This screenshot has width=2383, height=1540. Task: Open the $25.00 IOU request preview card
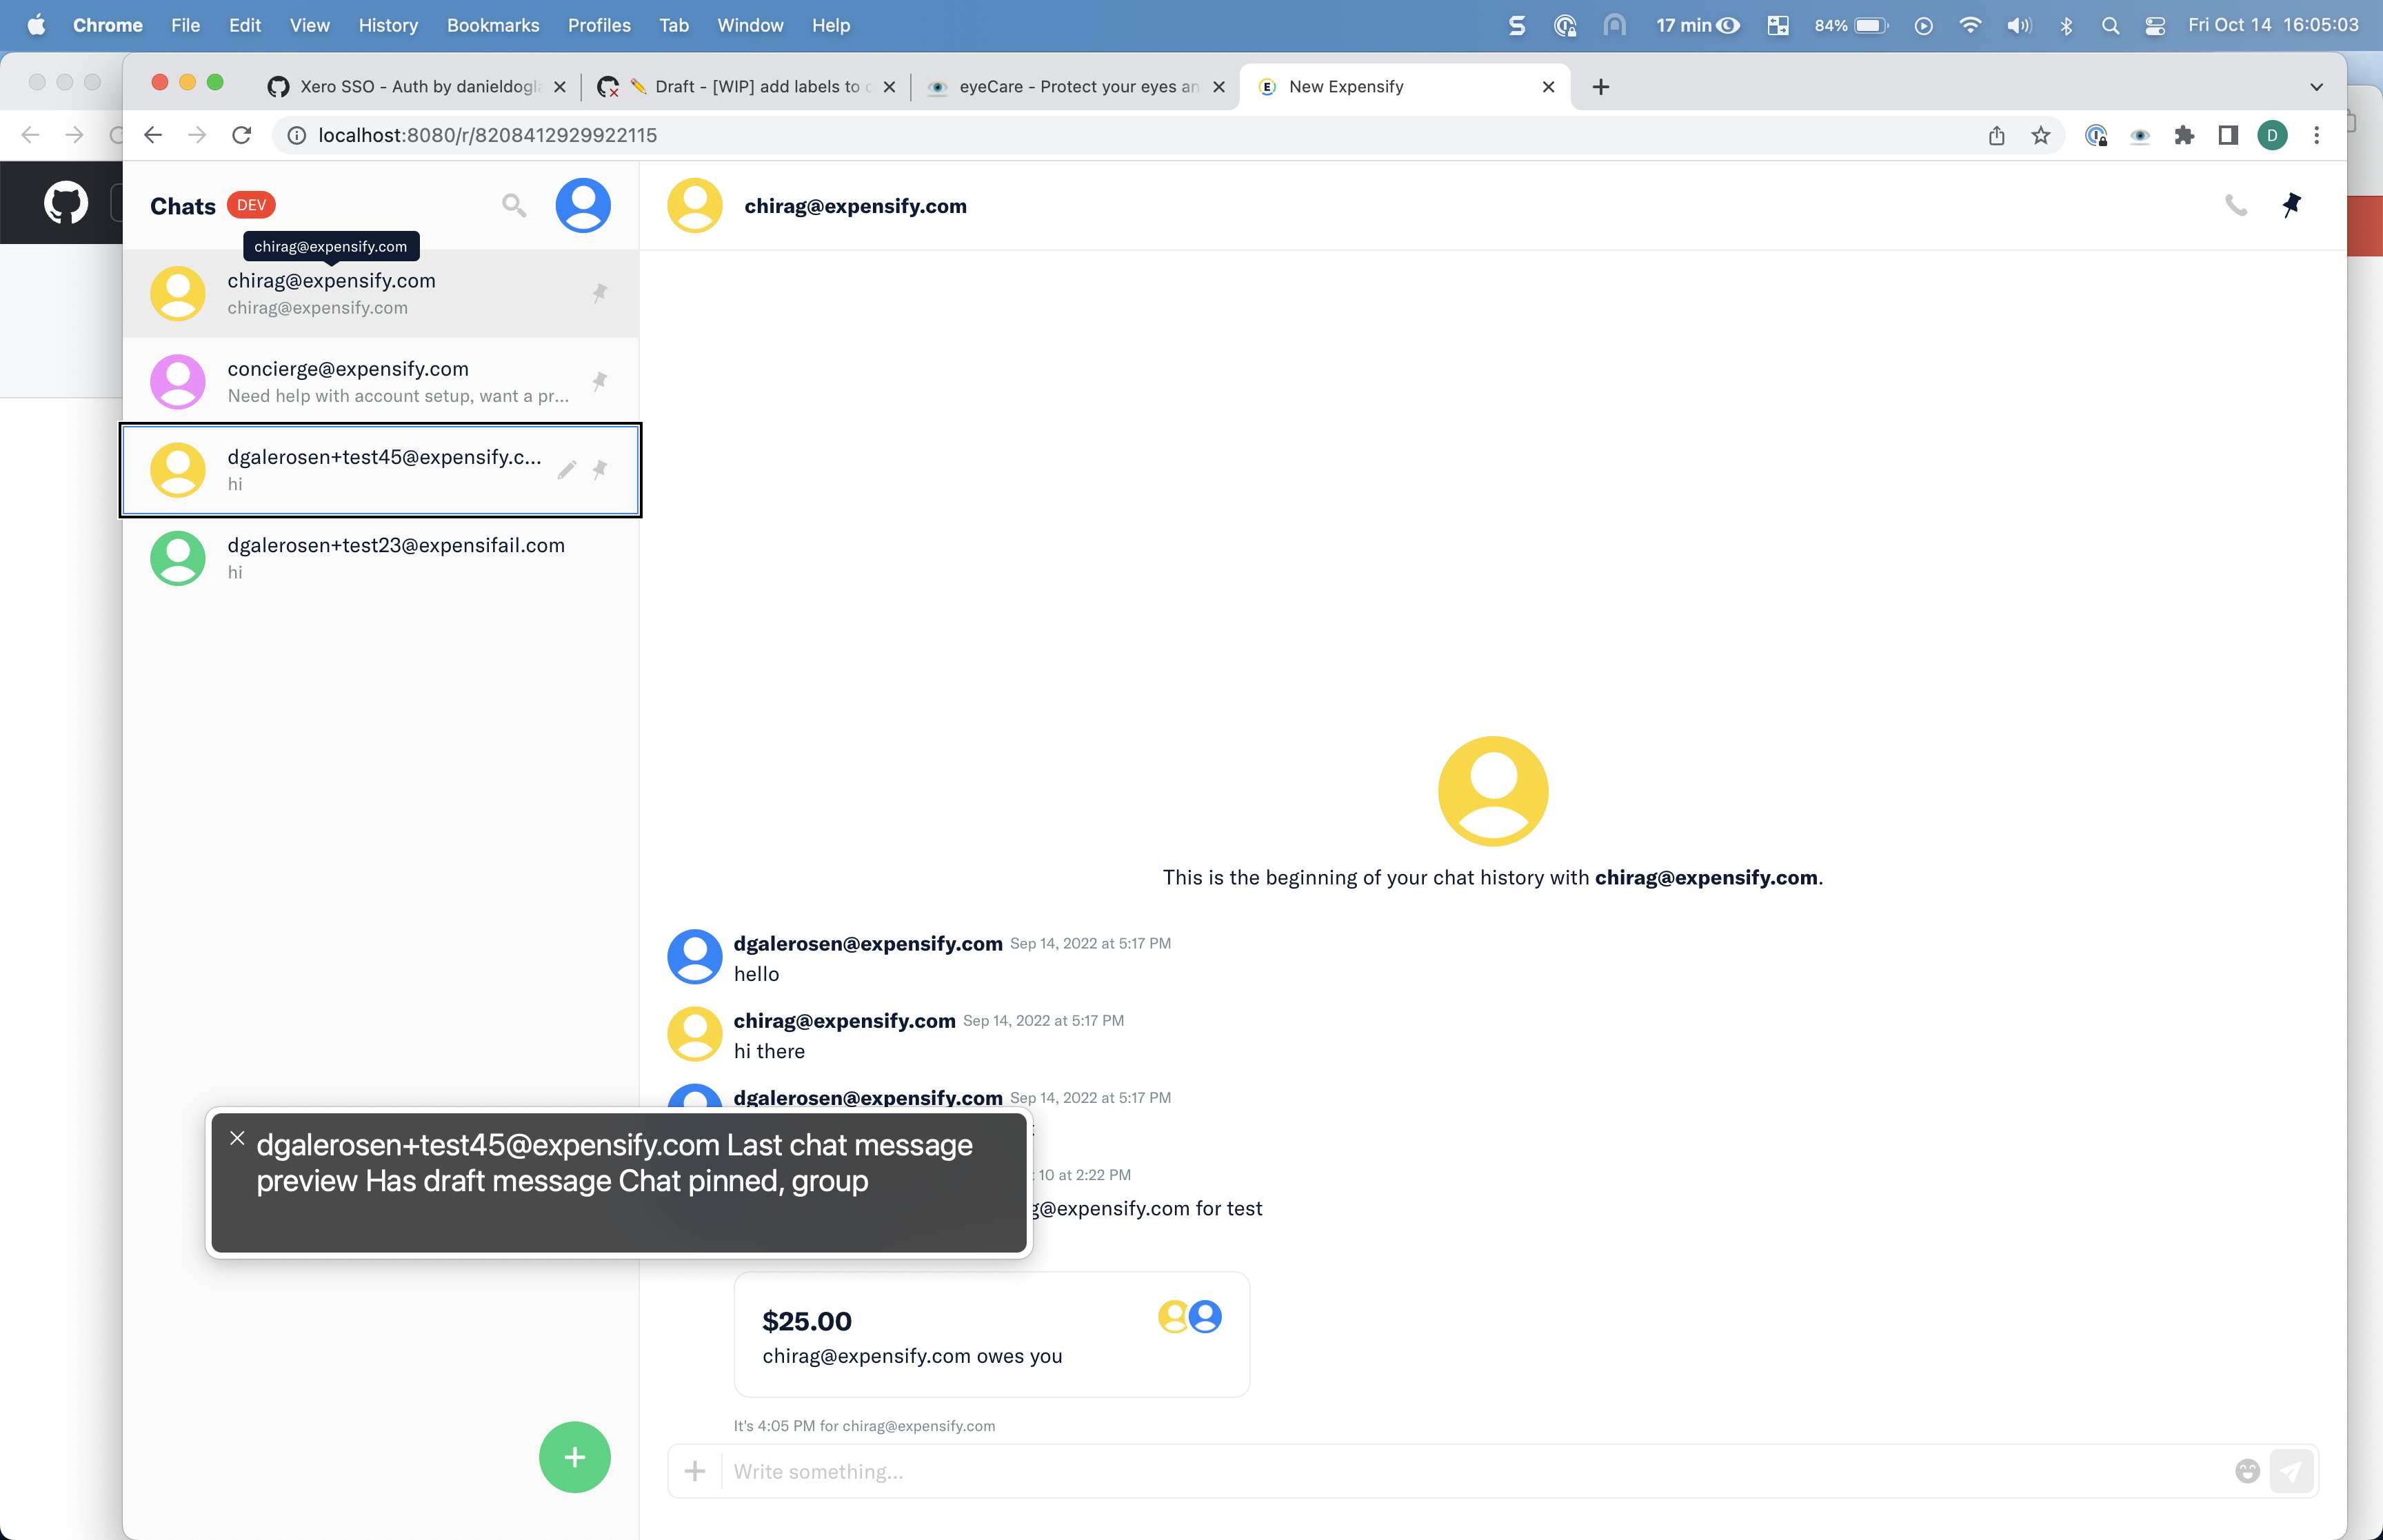[991, 1334]
